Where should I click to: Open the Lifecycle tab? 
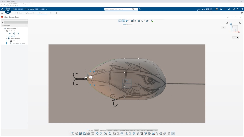(x=143, y=130)
